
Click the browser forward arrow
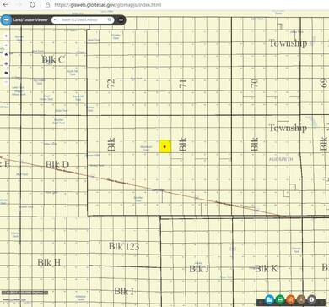[19, 4]
